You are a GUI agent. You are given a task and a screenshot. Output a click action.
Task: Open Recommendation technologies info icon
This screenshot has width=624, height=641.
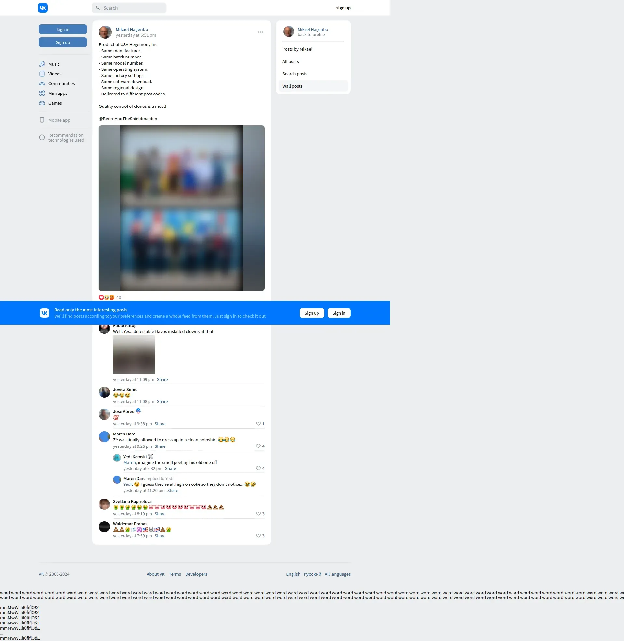pos(42,137)
